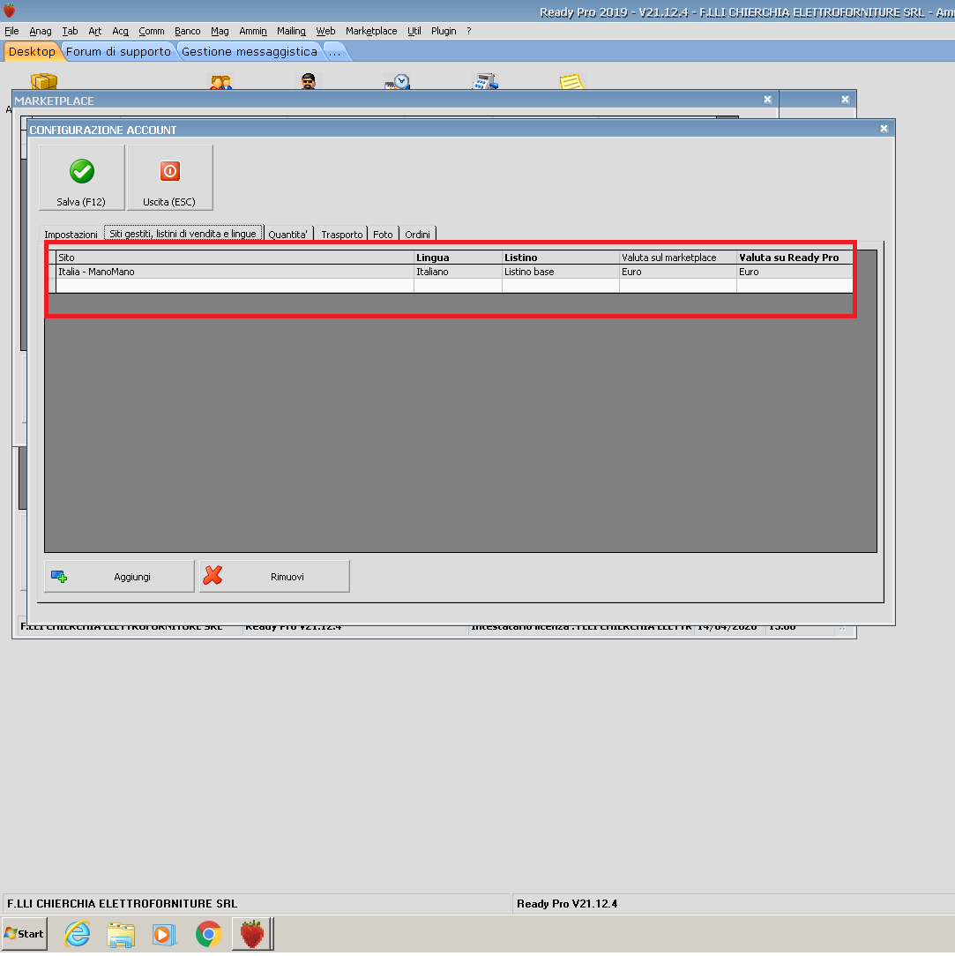Screen dimensions: 955x956
Task: Click Rimuovi to remove a site
Action: pyautogui.click(x=274, y=576)
